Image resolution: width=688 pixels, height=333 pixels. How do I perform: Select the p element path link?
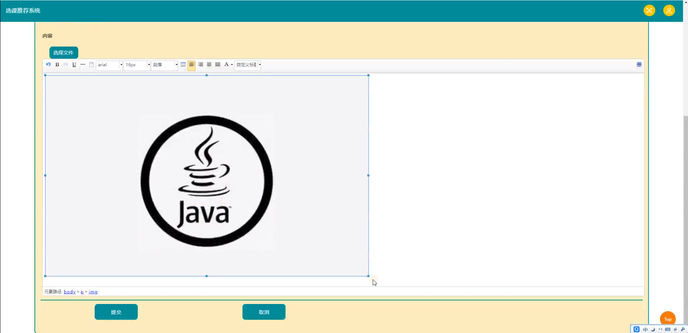pyautogui.click(x=82, y=292)
